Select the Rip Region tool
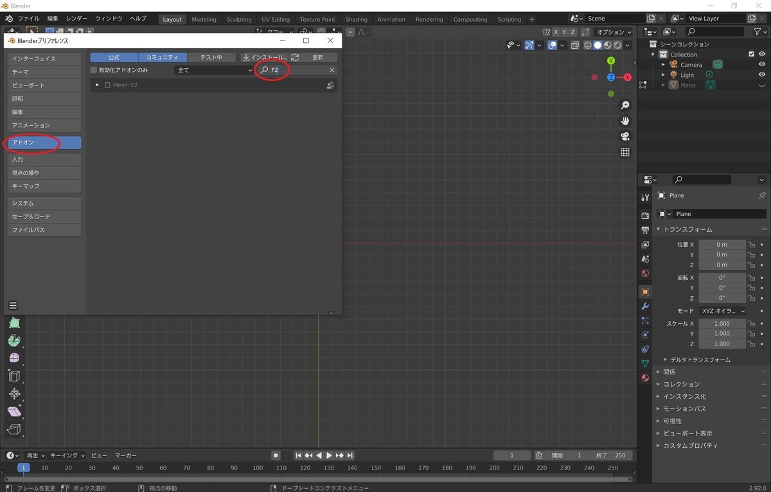The height and width of the screenshot is (492, 771). (x=14, y=429)
